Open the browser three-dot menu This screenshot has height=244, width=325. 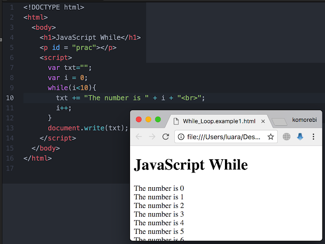click(x=313, y=136)
